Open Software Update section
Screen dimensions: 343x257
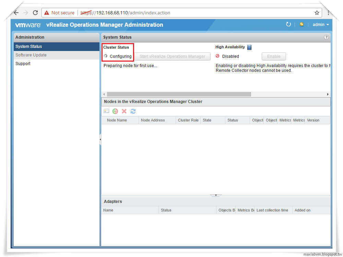point(57,55)
